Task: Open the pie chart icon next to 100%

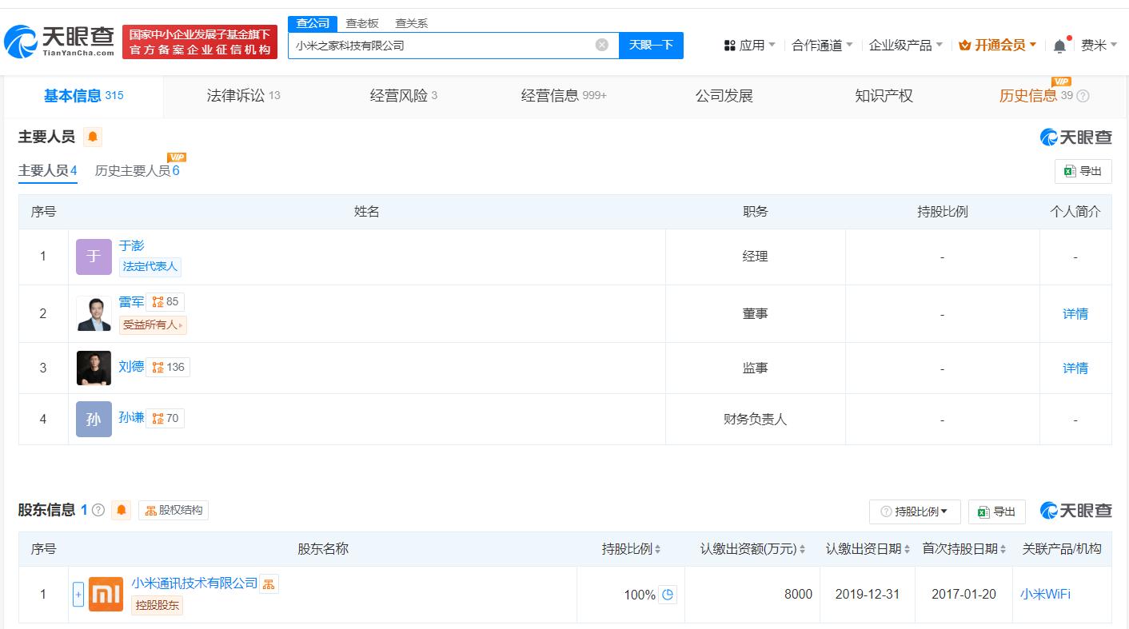Action: pos(668,595)
